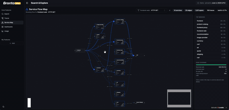The width and height of the screenshot is (229, 110).
Task: Open the Usage section in sidebar
Action: (12, 31)
